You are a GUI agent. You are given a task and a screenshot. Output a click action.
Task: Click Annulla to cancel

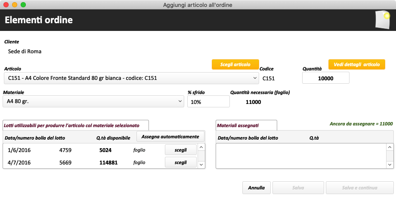[257, 188]
